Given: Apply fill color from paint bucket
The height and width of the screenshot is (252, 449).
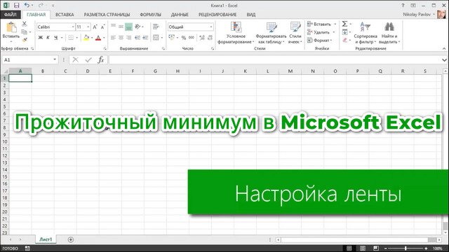Looking at the screenshot, I should [86, 37].
